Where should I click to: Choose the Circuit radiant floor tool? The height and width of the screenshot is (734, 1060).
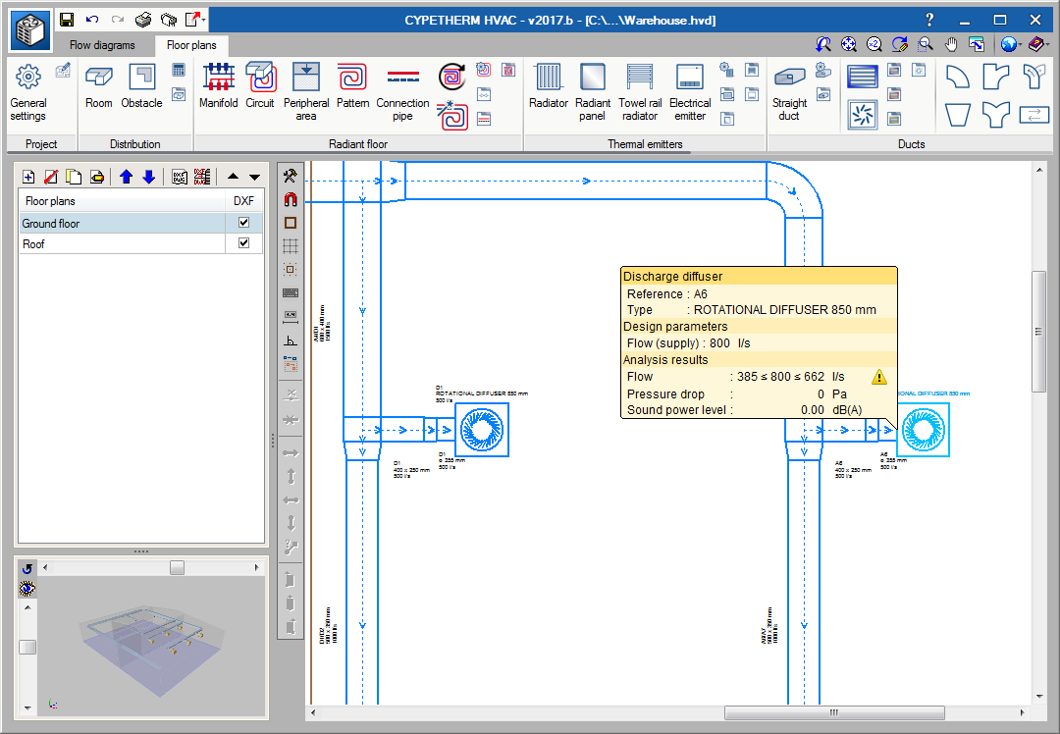(260, 86)
